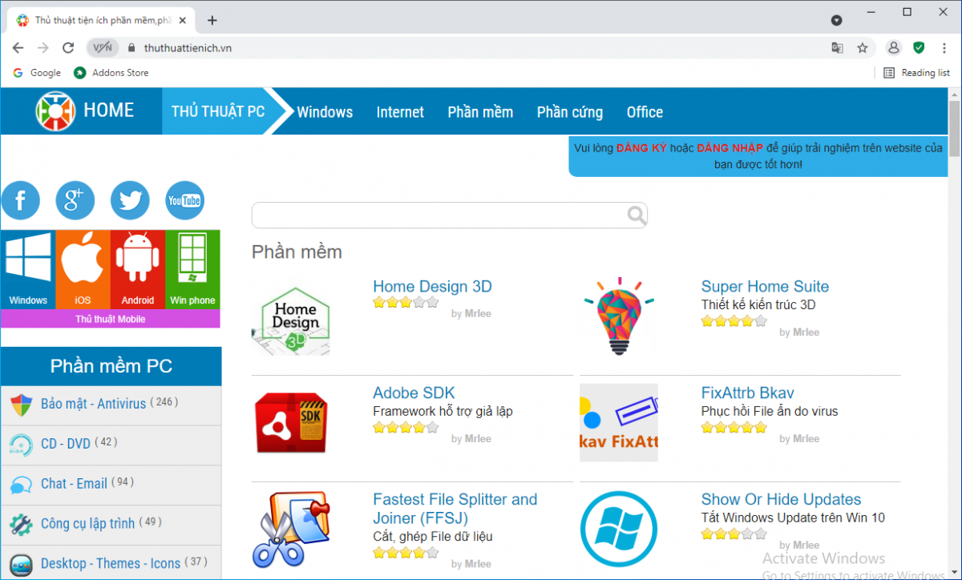Open the YouTube channel icon
The height and width of the screenshot is (580, 962).
184,200
